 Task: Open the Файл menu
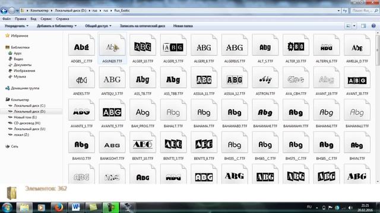tap(7, 19)
